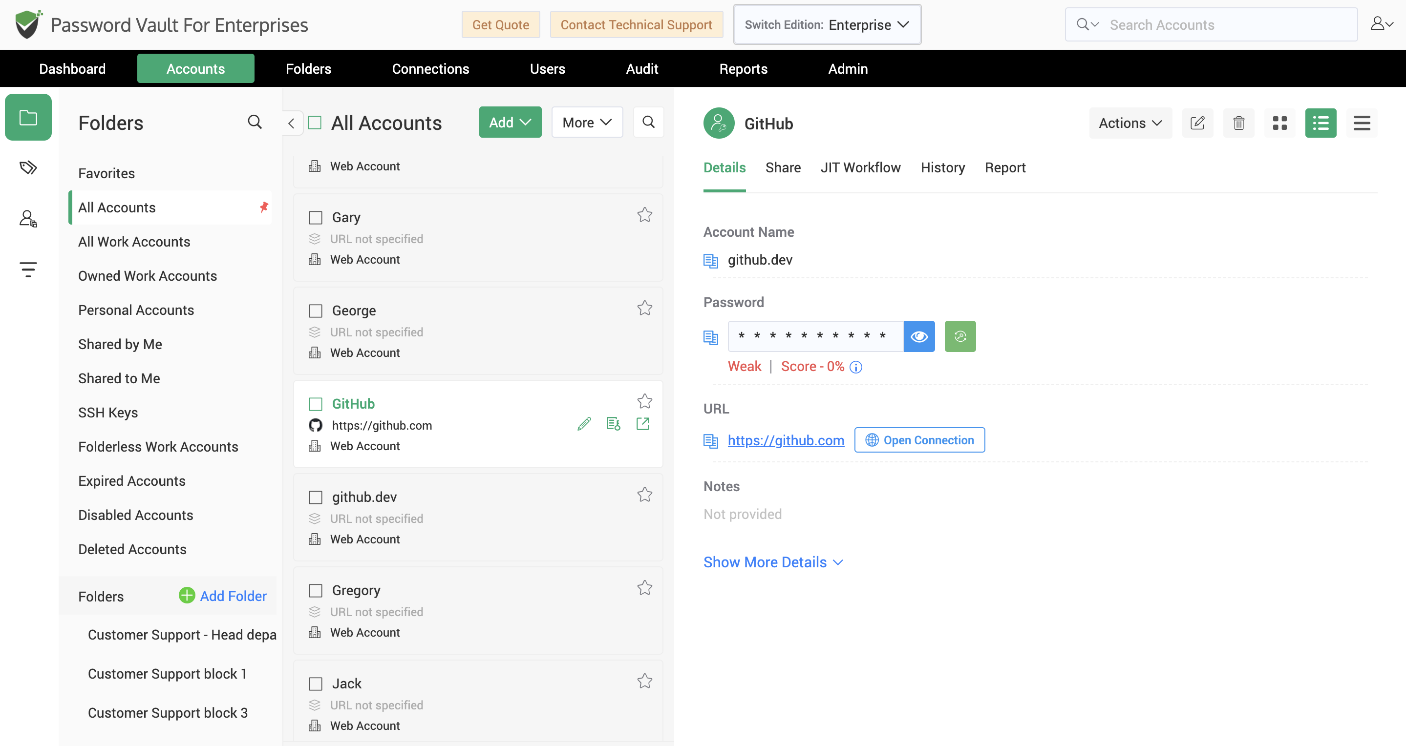Open the Admin navigation item
Screen dimensions: 1406x746
[x=848, y=69]
